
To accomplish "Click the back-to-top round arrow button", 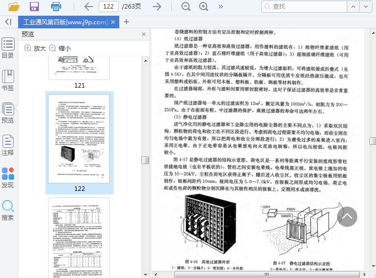I will pos(347,217).
